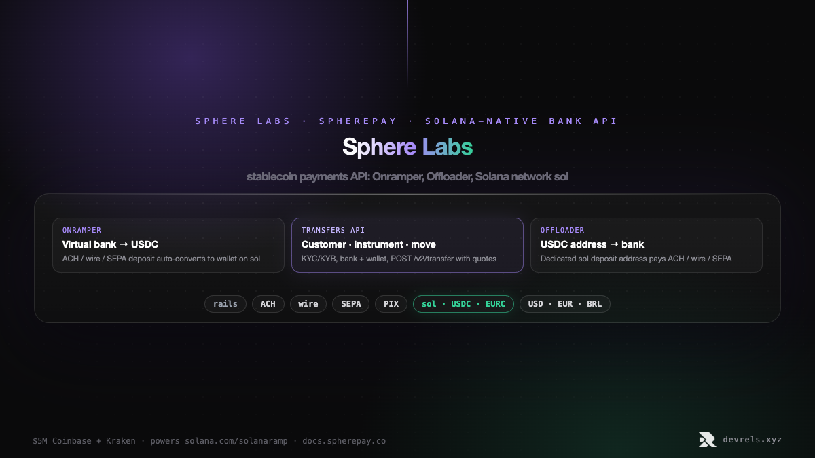Click the Sphere Labs gradient title
This screenshot has height=458, width=815.
click(x=407, y=147)
